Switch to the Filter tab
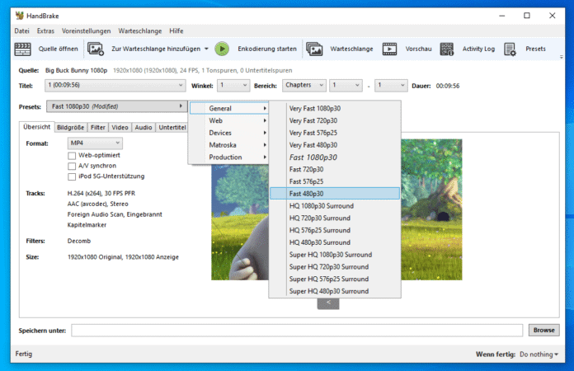 (98, 127)
